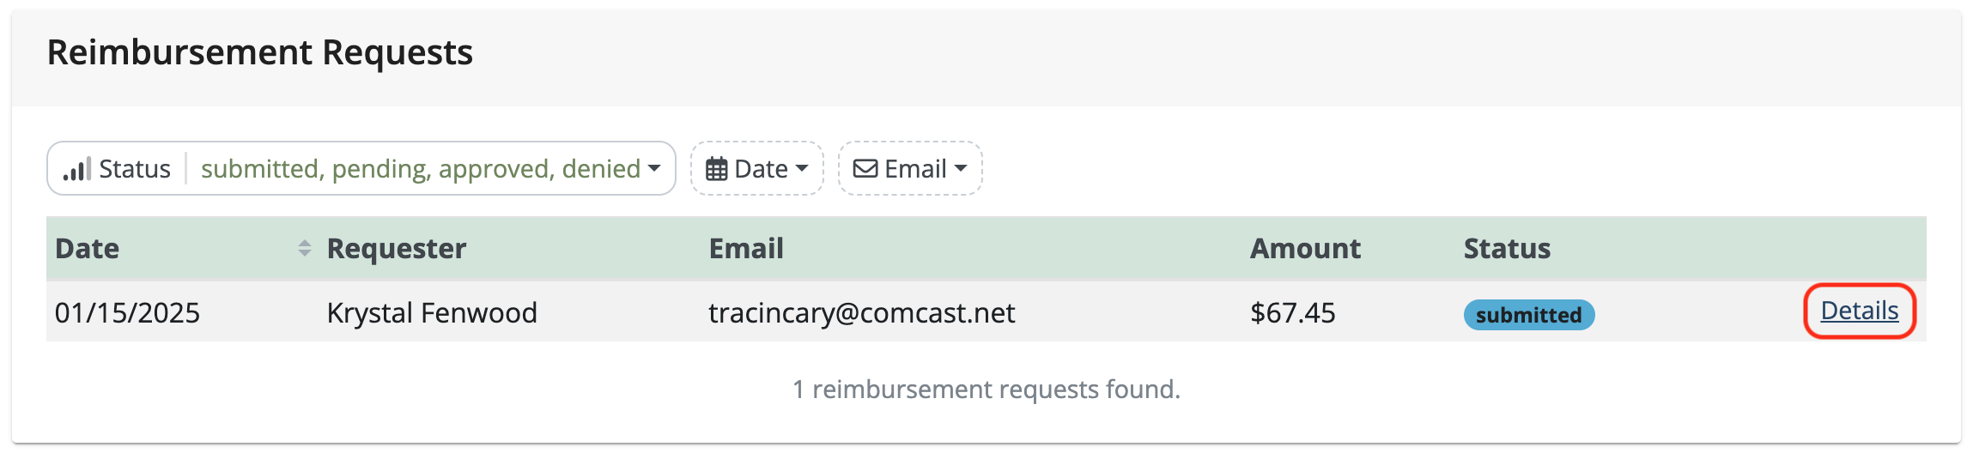Click the Amount column header
Screen dimensions: 1973x453
(x=1305, y=249)
